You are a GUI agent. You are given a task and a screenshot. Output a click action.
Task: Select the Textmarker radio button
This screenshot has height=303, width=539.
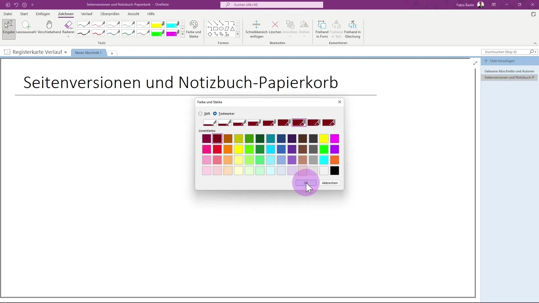click(215, 114)
